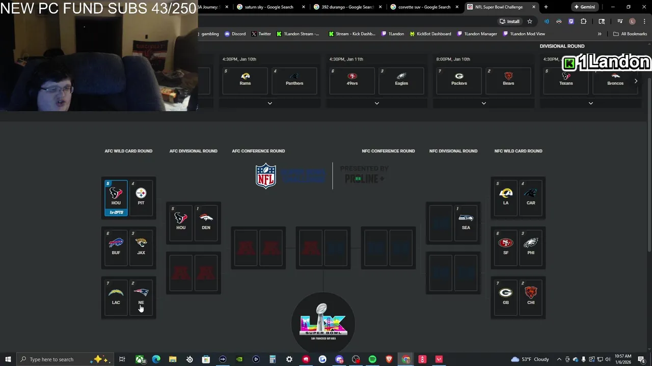Open the 1Landon Mod View bookmark
The height and width of the screenshot is (366, 652).
(524, 34)
